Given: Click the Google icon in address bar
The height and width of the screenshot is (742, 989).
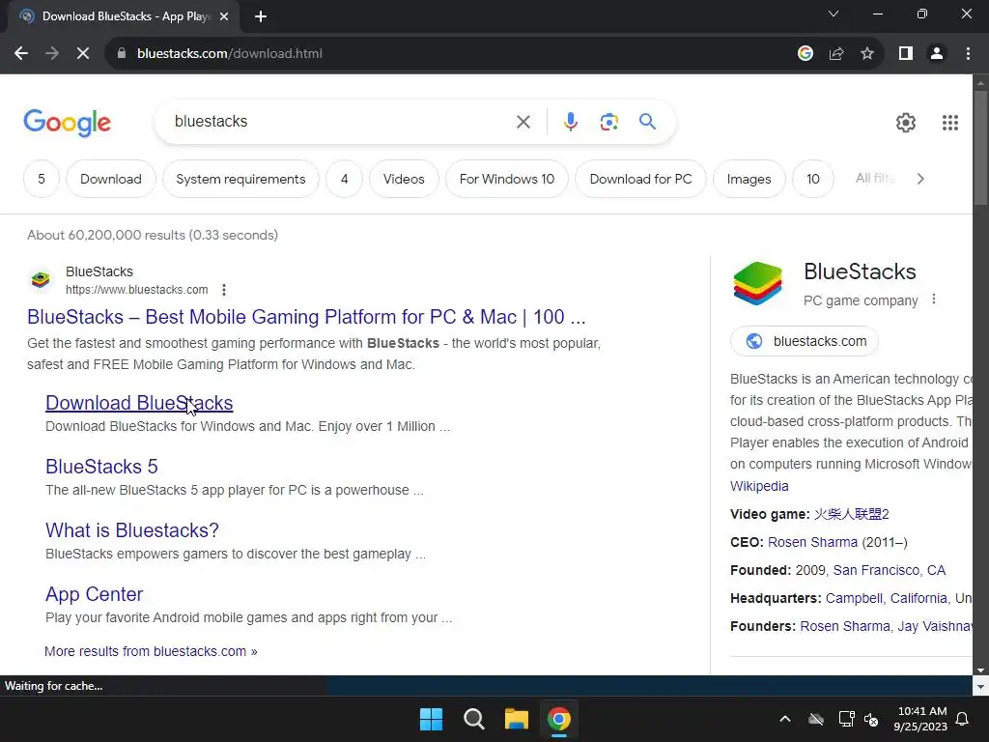Looking at the screenshot, I should click(x=805, y=54).
